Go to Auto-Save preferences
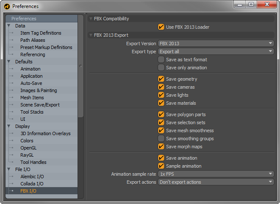 click(x=31, y=83)
